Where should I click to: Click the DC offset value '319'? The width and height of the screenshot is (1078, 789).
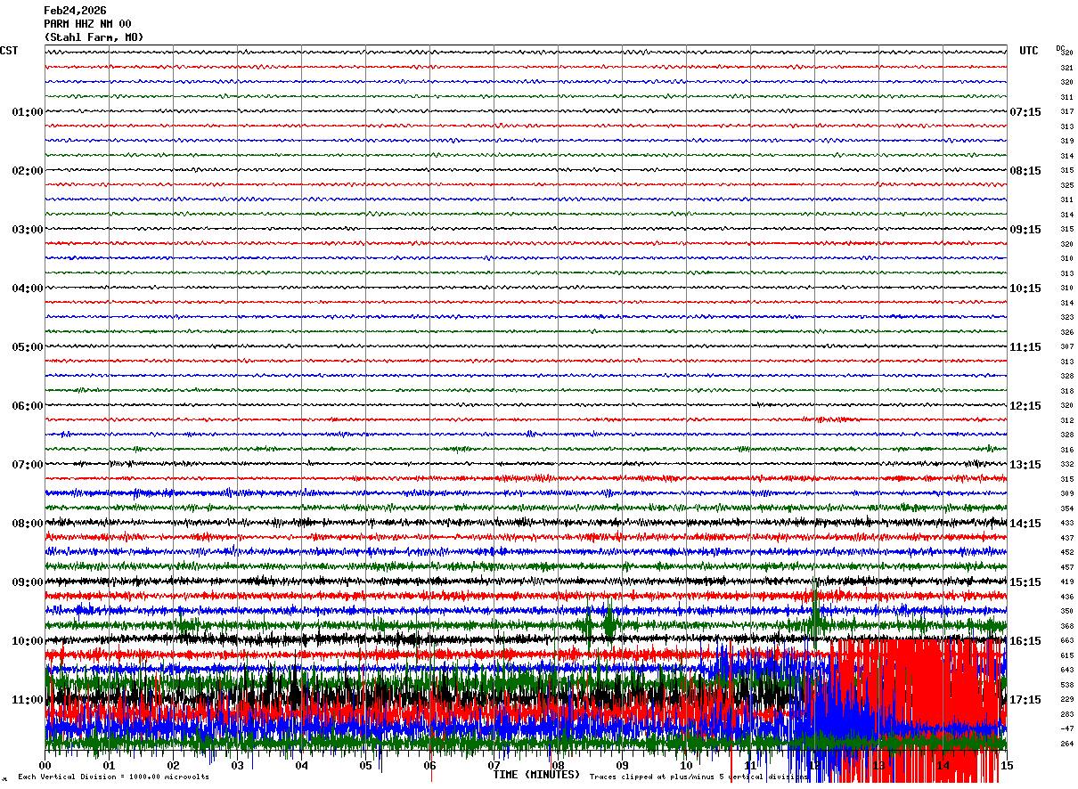(1066, 142)
